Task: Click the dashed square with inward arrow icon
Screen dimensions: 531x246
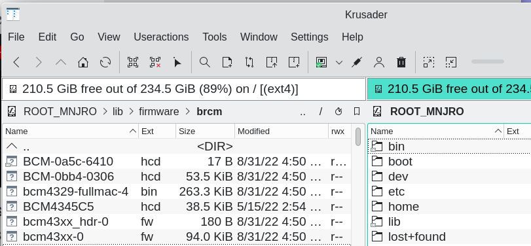Action: [x=451, y=62]
